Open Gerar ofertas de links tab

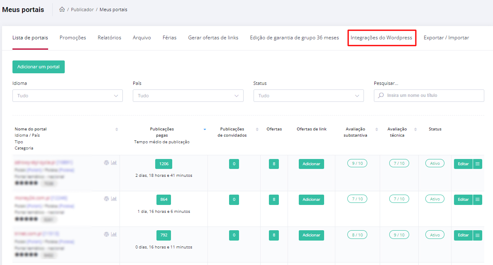(x=213, y=38)
